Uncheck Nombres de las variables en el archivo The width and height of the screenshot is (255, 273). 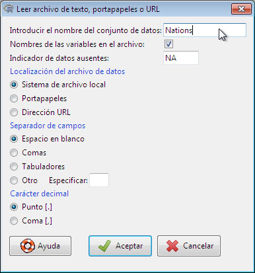click(168, 44)
